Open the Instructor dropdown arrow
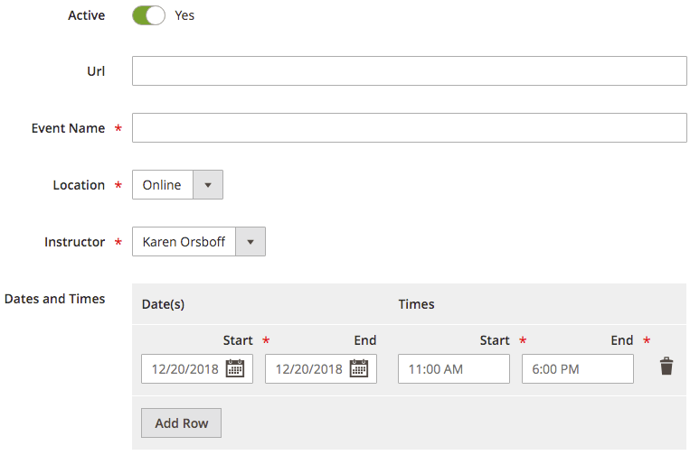Viewport: 690px width, 455px height. [x=250, y=242]
